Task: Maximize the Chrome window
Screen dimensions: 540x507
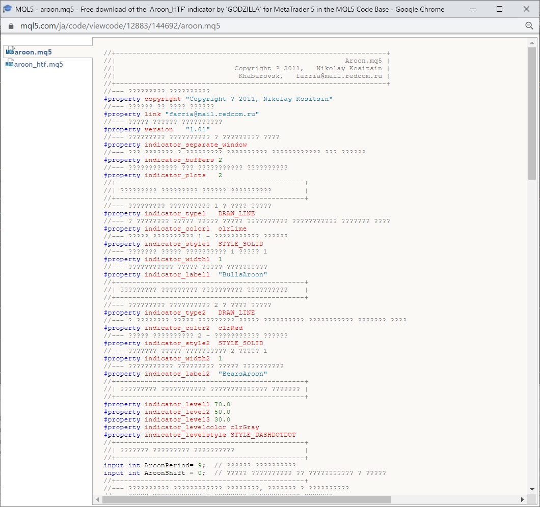Action: point(499,9)
